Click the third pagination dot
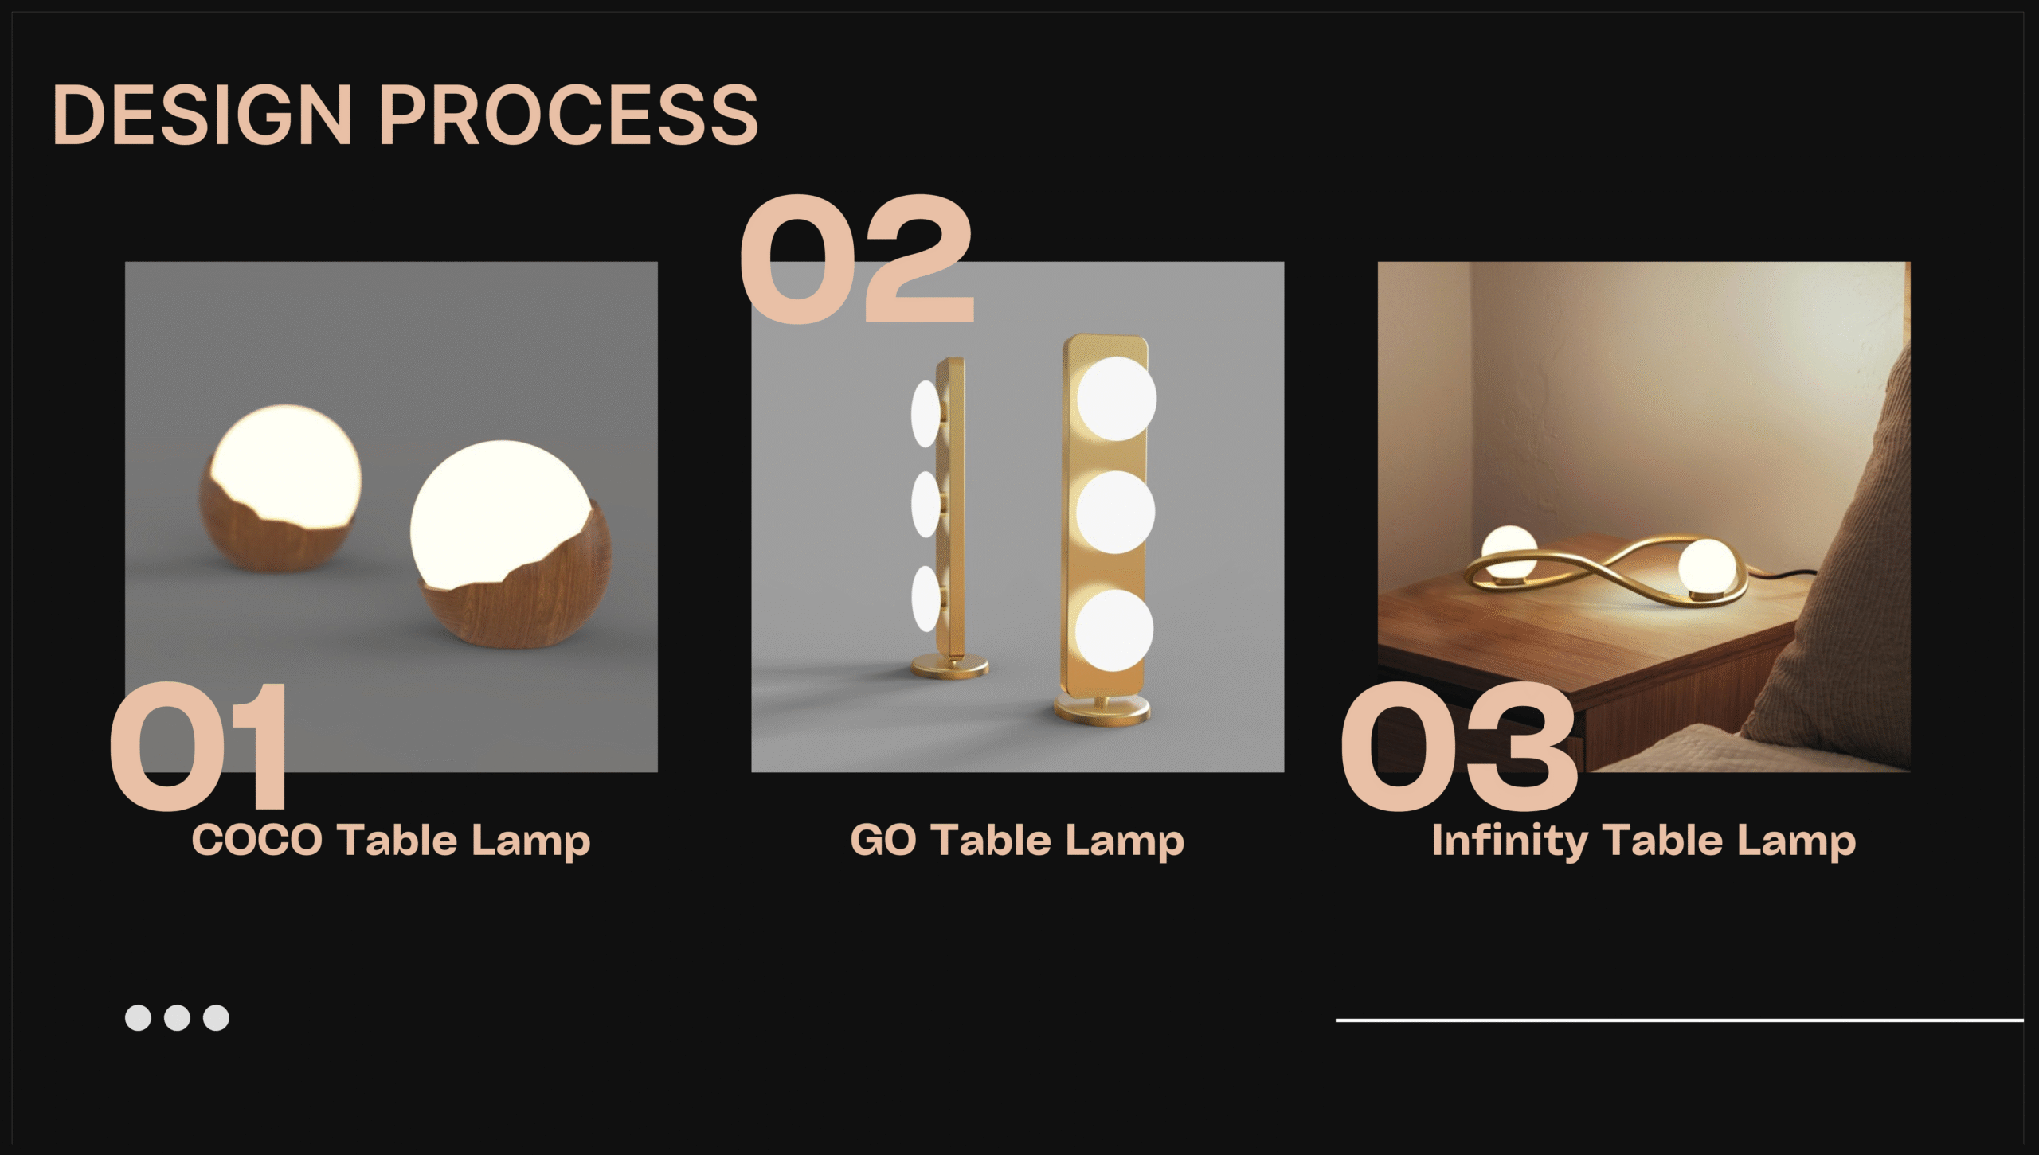Screen dimensions: 2039x1155 [x=216, y=1017]
